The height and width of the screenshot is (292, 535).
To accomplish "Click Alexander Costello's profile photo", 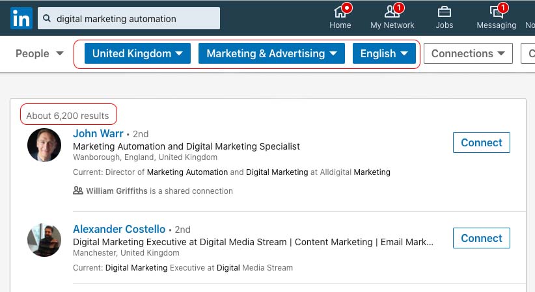I will [44, 240].
